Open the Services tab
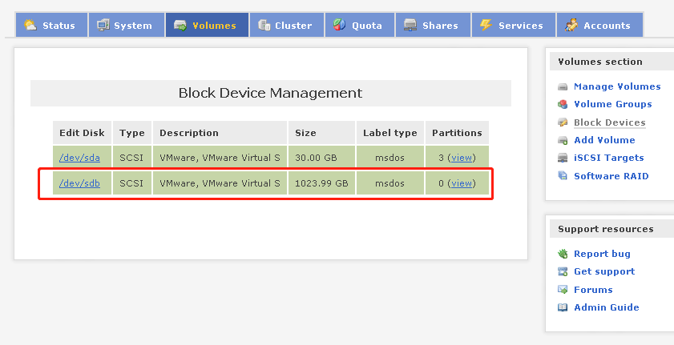 point(512,25)
